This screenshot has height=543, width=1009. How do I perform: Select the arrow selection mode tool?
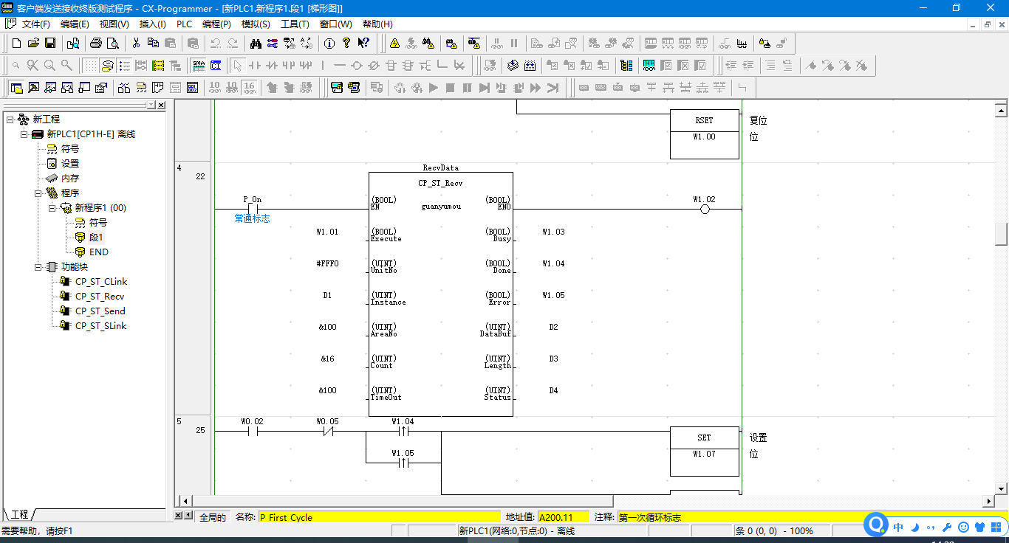point(237,66)
